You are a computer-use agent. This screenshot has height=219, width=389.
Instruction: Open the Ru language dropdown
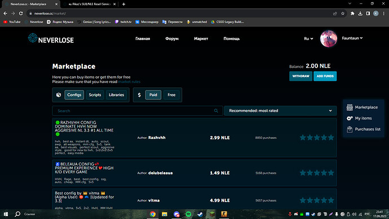[308, 38]
